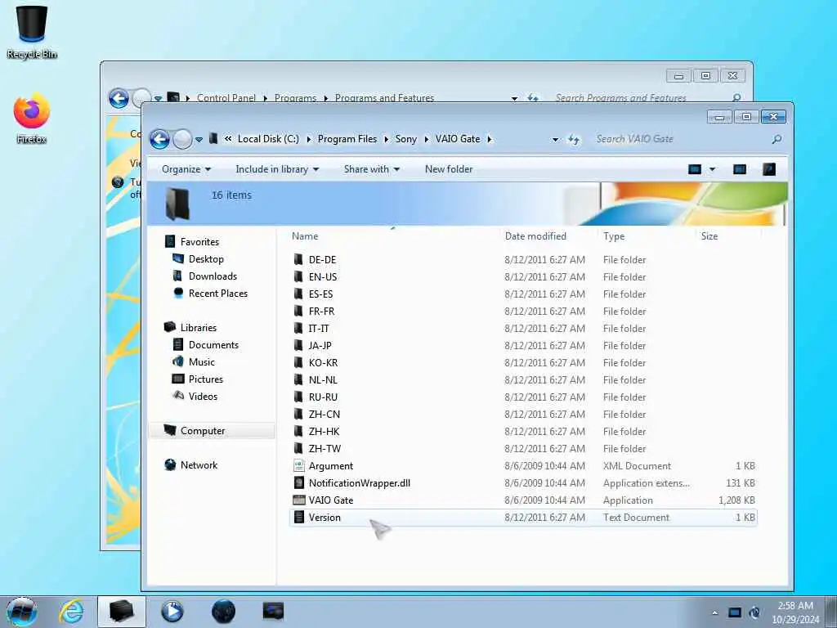Open Share with menu
Viewport: 837px width, 628px height.
pyautogui.click(x=372, y=169)
